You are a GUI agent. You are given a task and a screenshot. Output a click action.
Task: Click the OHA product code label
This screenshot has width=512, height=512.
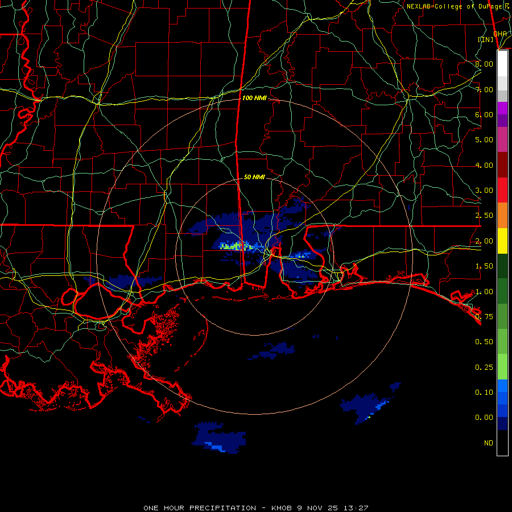[499, 34]
